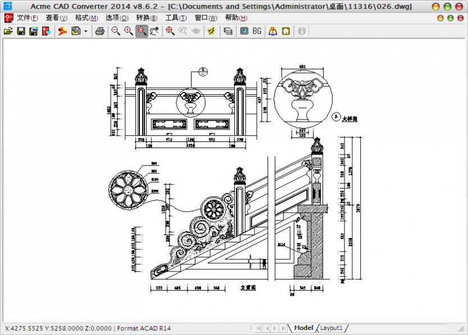
Task: Minimize the inner document window
Action: tap(440, 18)
